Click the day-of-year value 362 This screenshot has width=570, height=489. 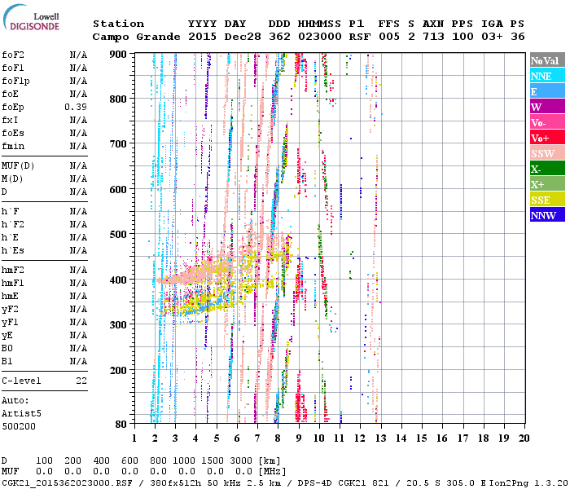pos(279,37)
